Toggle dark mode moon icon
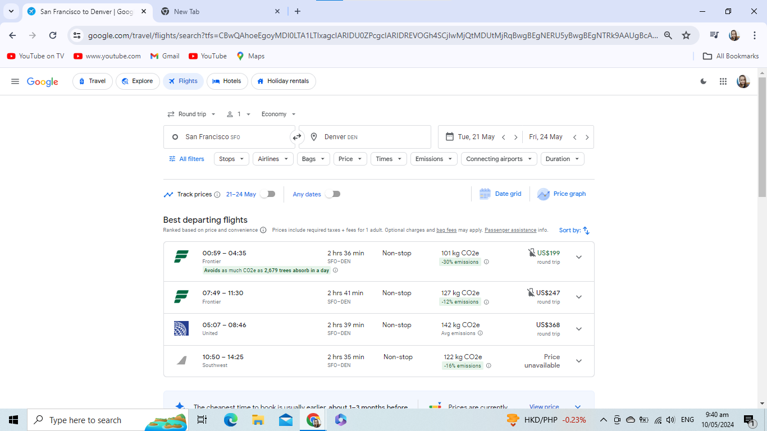 (704, 81)
